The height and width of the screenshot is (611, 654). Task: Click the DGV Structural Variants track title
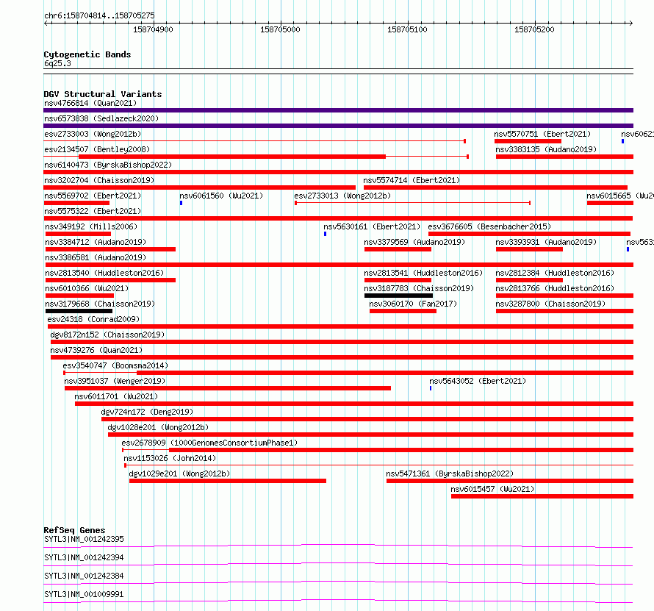click(x=103, y=94)
